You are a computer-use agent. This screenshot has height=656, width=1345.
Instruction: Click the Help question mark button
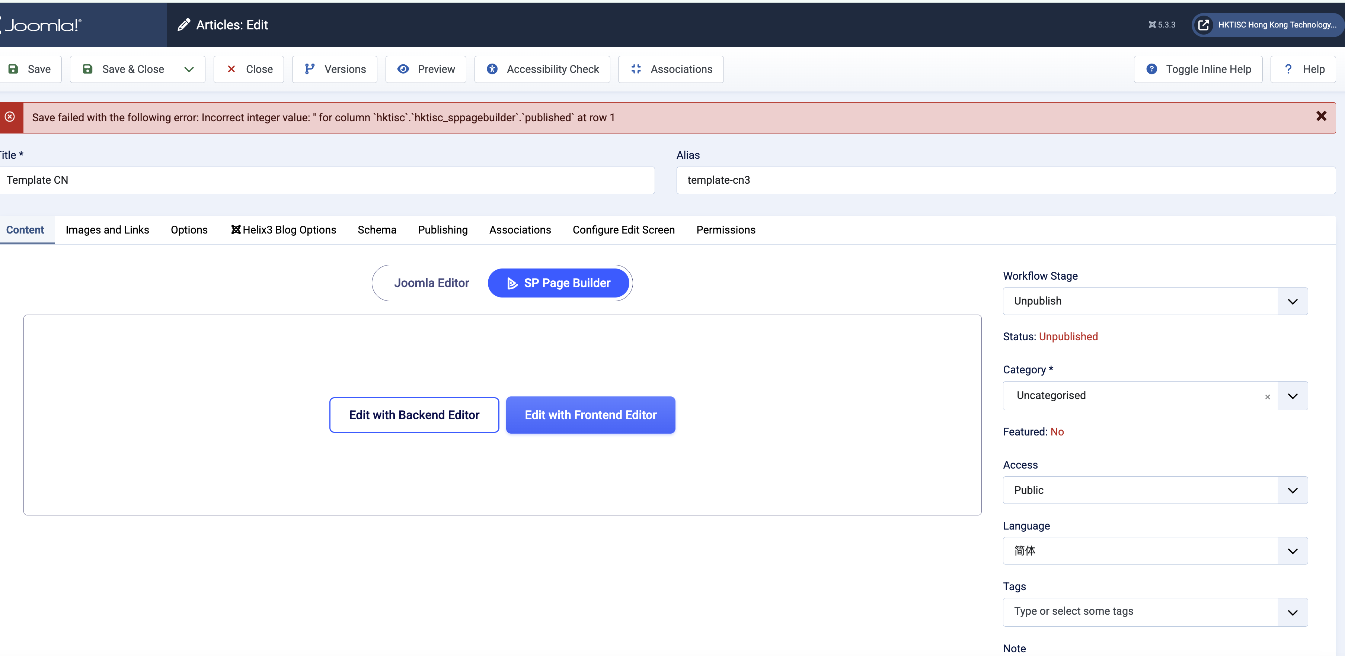click(x=1303, y=70)
